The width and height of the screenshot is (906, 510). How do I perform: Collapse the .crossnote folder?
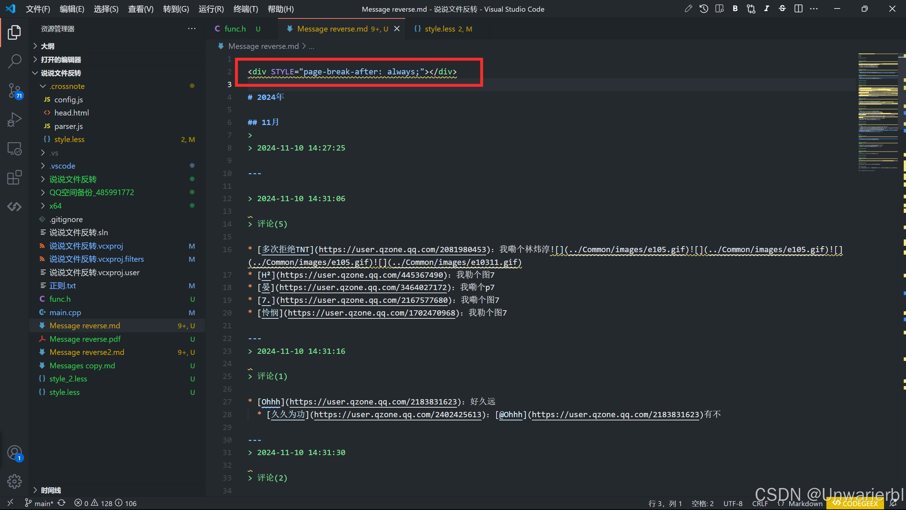67,86
